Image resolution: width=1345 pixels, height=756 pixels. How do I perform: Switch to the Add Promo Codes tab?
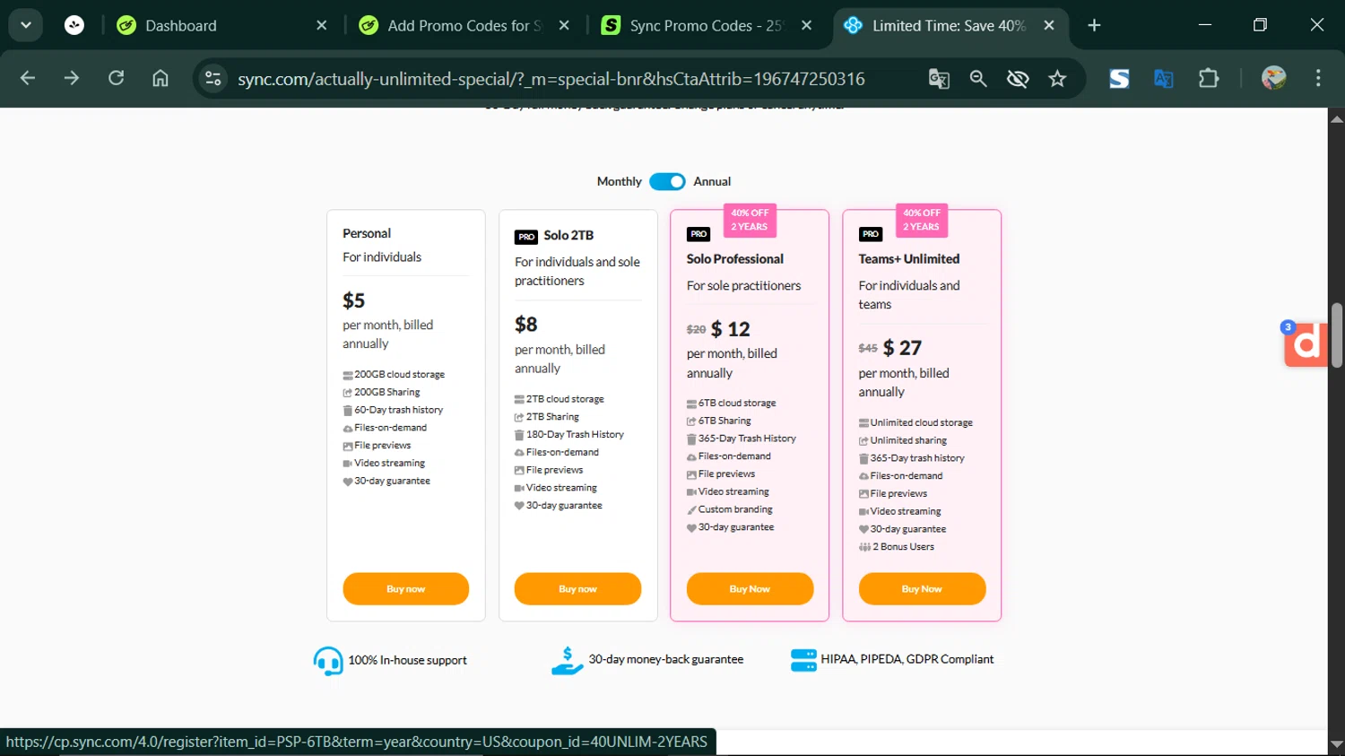tap(465, 25)
